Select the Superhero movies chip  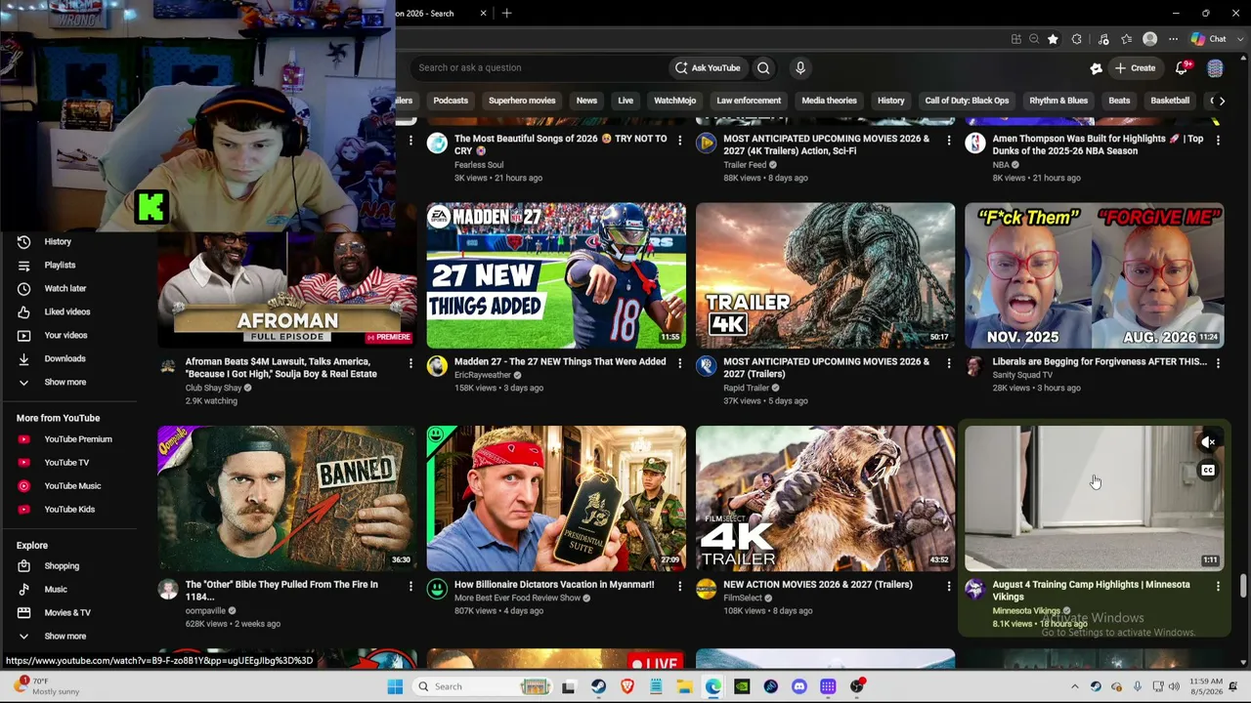[x=522, y=101]
